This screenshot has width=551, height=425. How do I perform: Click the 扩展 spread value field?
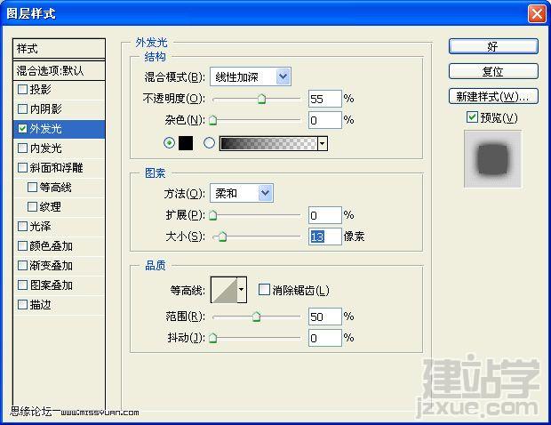[325, 215]
